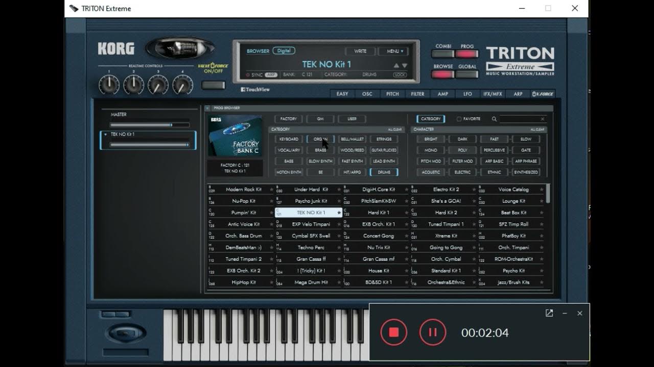Expand the TEK NO Kit 1 track arrow
Viewport: 654px width, 367px height.
(x=105, y=135)
